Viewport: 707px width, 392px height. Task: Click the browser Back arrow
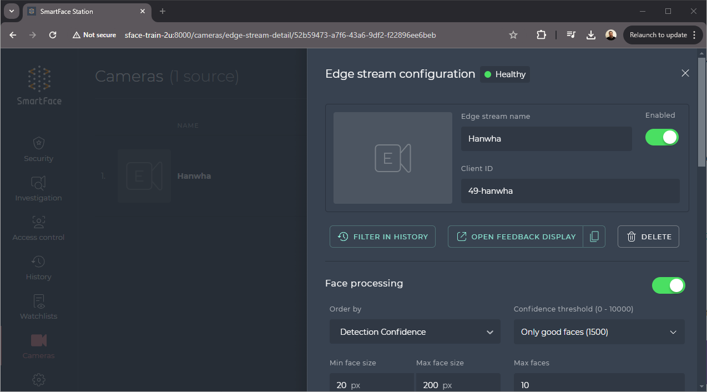tap(13, 35)
